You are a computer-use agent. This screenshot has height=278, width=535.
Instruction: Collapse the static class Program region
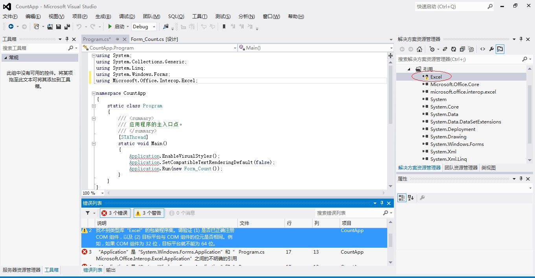click(x=94, y=106)
